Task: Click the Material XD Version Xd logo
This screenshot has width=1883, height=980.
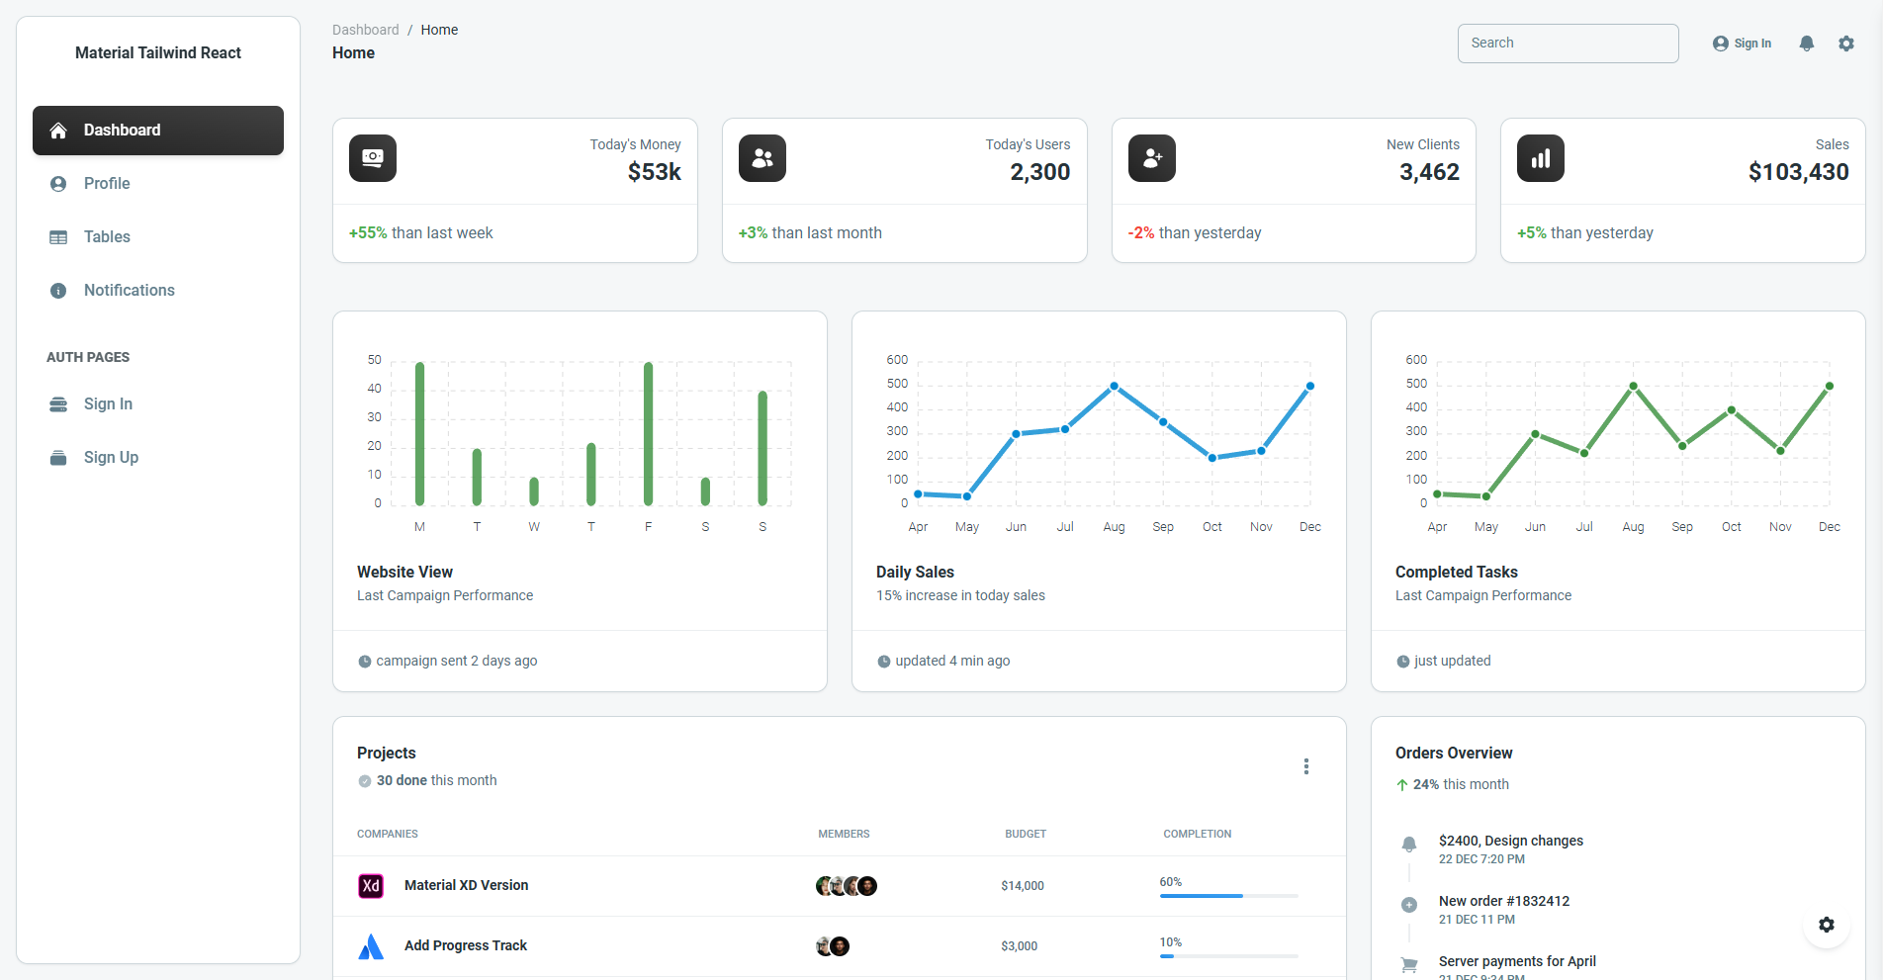Action: click(371, 886)
